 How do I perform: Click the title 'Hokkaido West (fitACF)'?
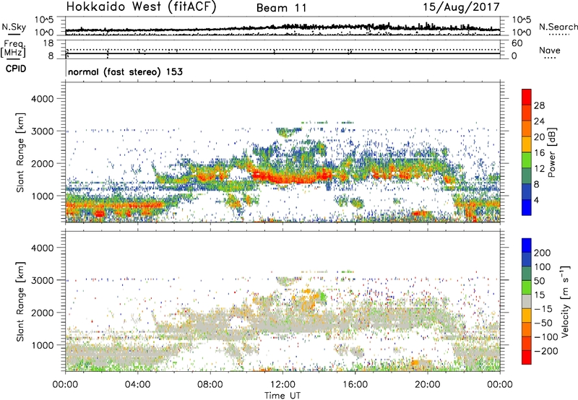tap(141, 6)
